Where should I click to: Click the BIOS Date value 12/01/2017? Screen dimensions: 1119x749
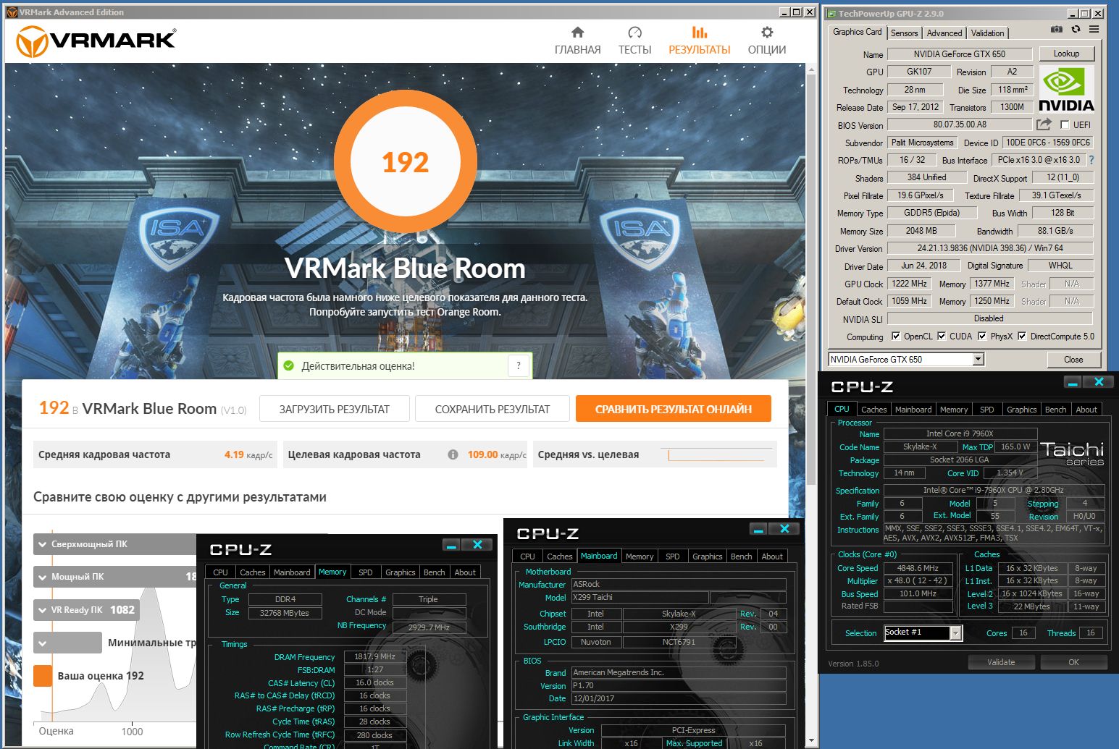coord(679,698)
